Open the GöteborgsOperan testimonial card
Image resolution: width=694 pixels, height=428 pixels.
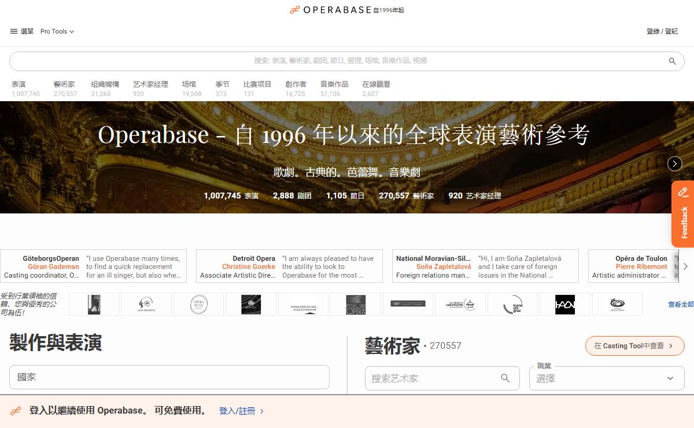[x=94, y=266]
